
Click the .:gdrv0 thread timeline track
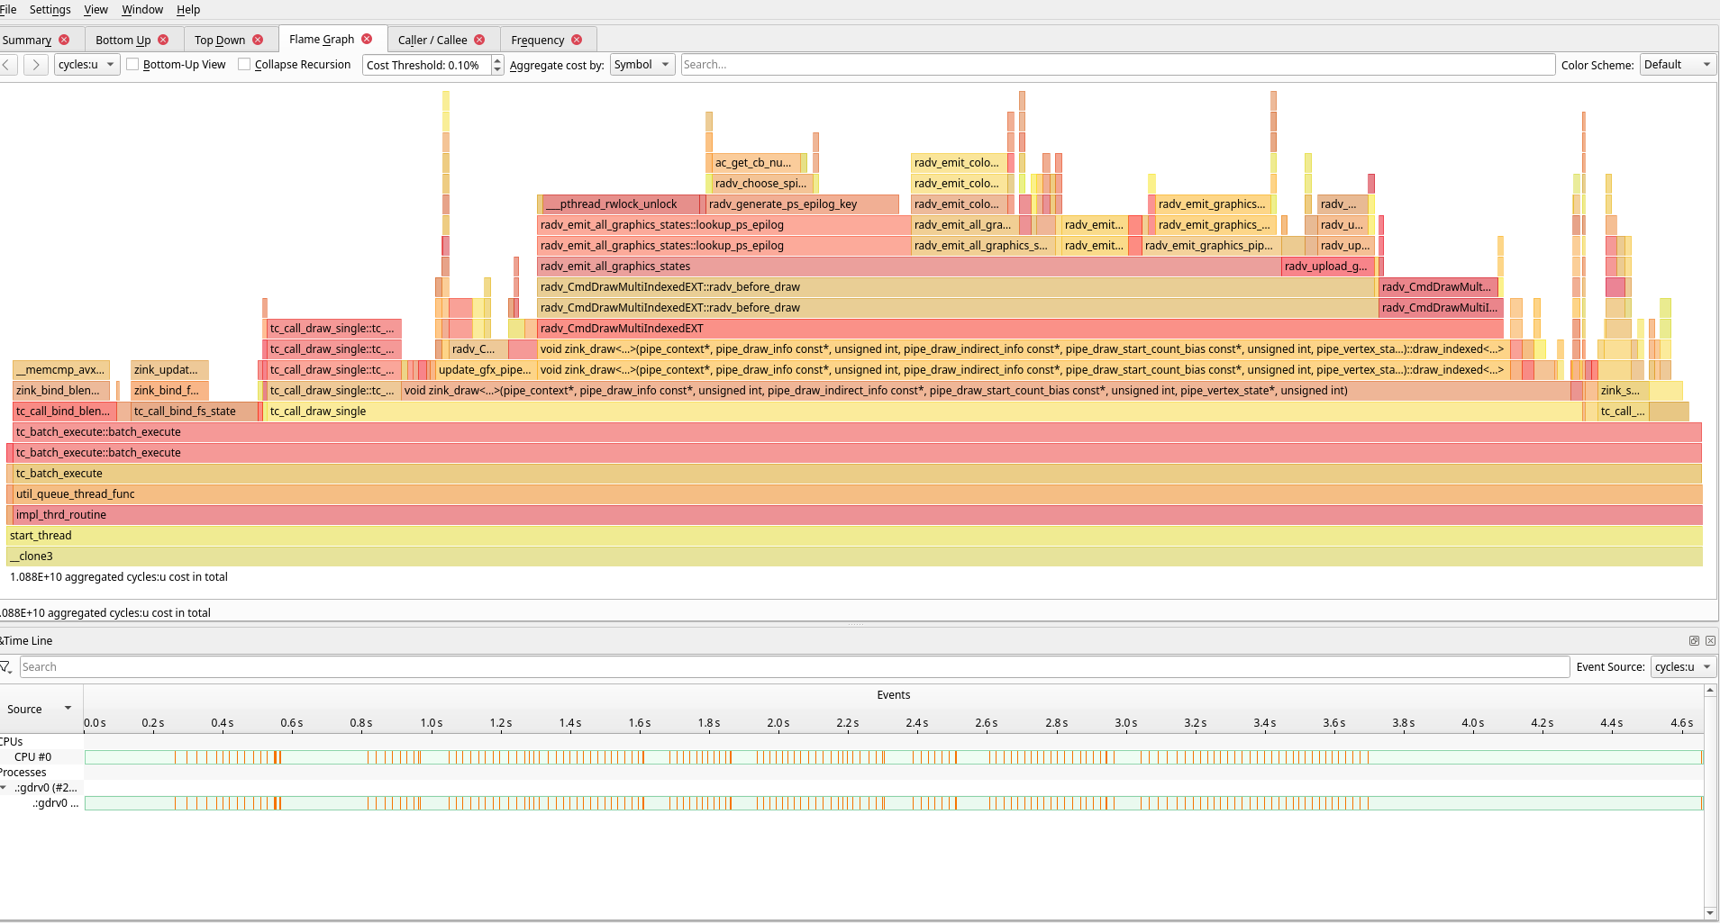point(894,803)
